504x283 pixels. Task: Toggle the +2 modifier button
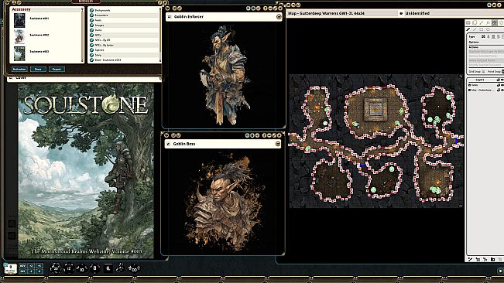click(x=32, y=266)
